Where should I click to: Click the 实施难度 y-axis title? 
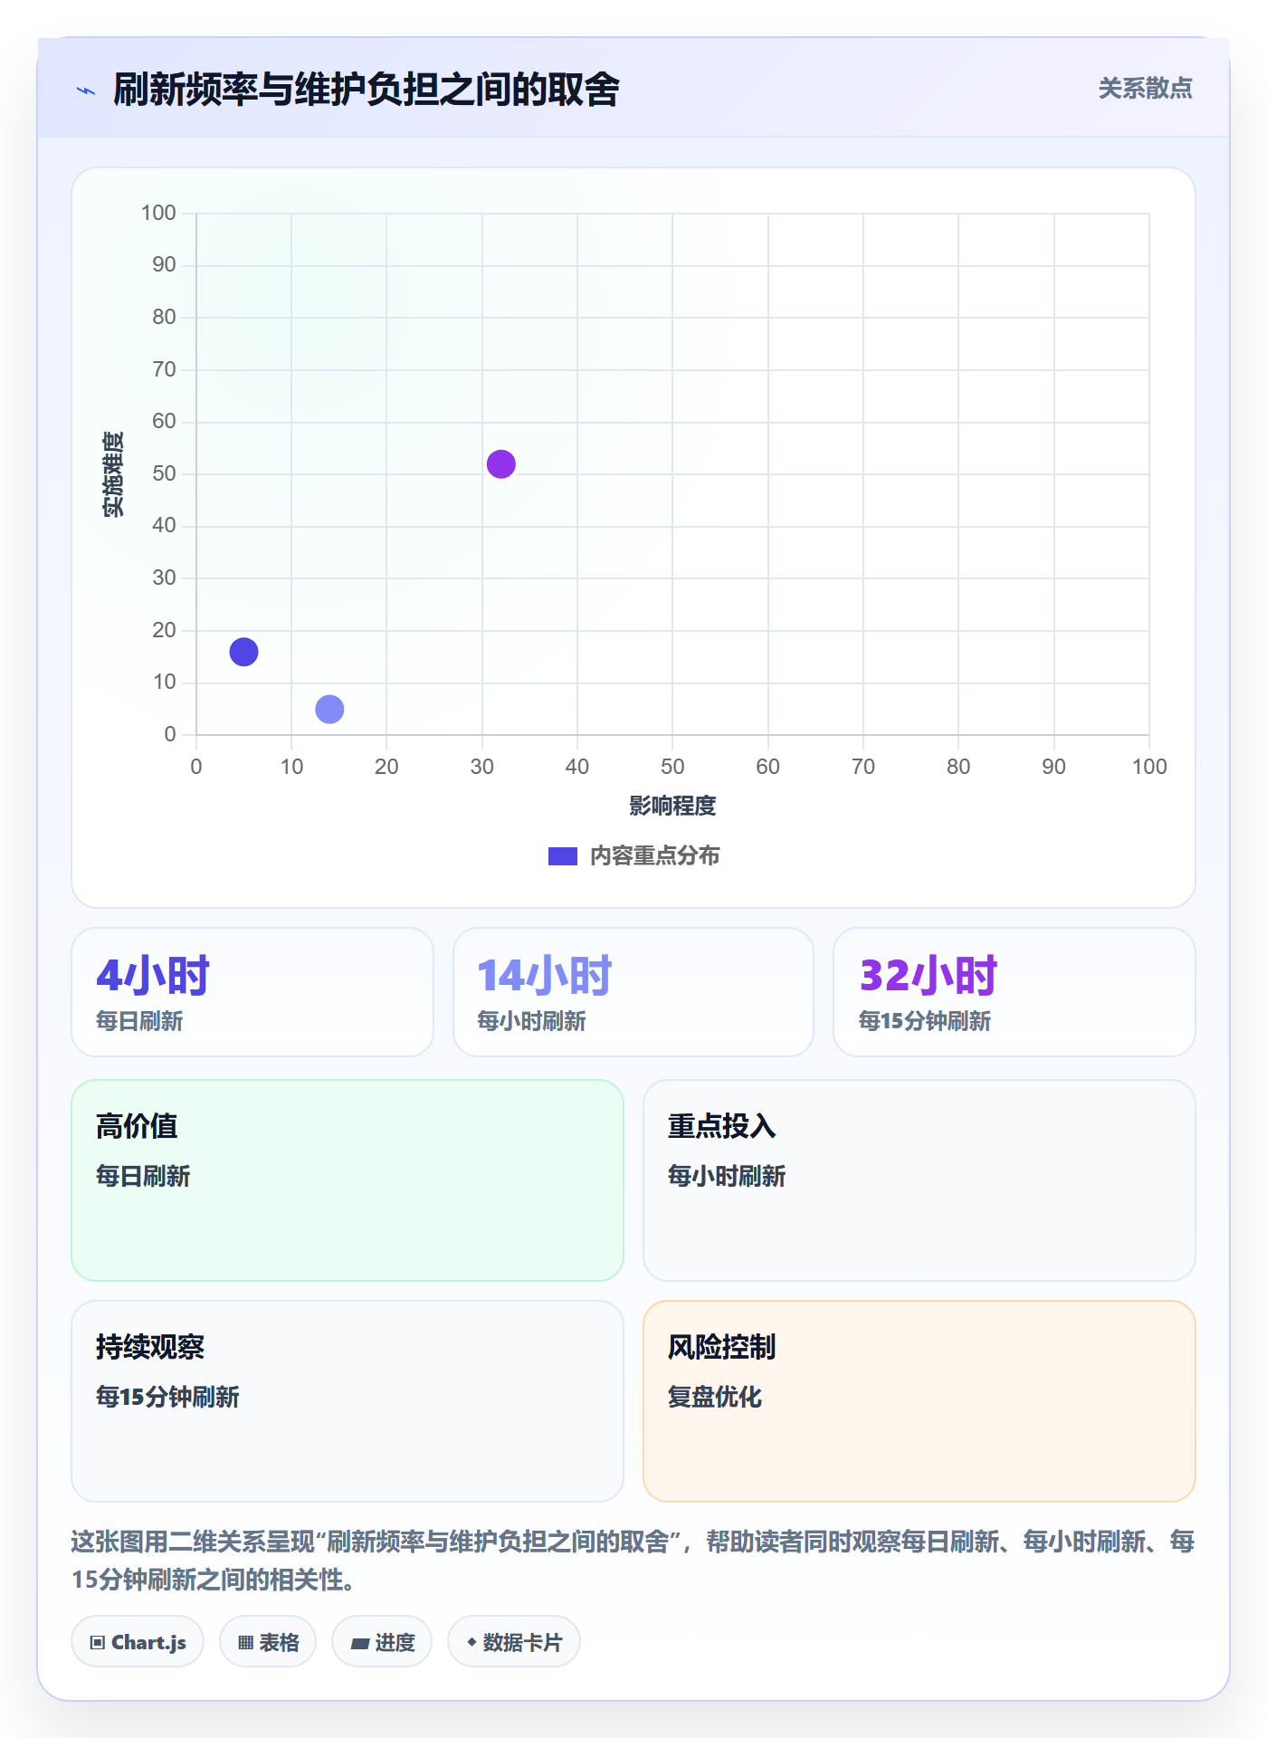[113, 474]
